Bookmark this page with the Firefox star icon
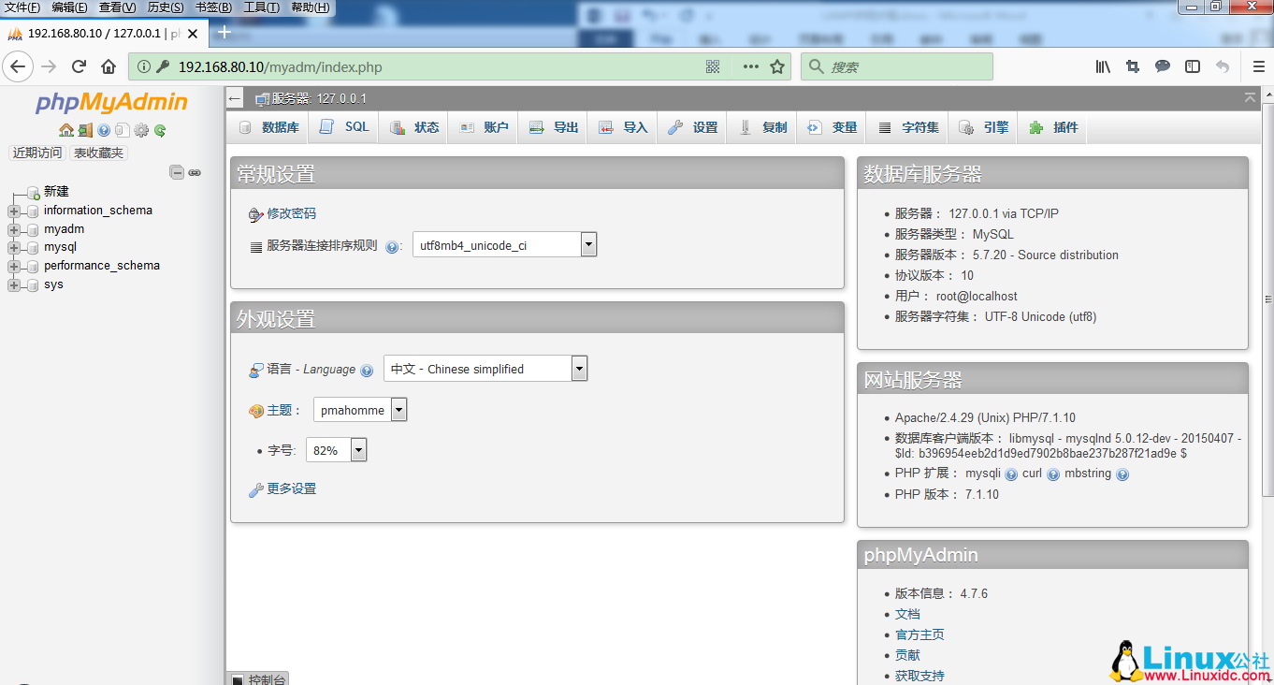This screenshot has height=685, width=1274. 776,67
